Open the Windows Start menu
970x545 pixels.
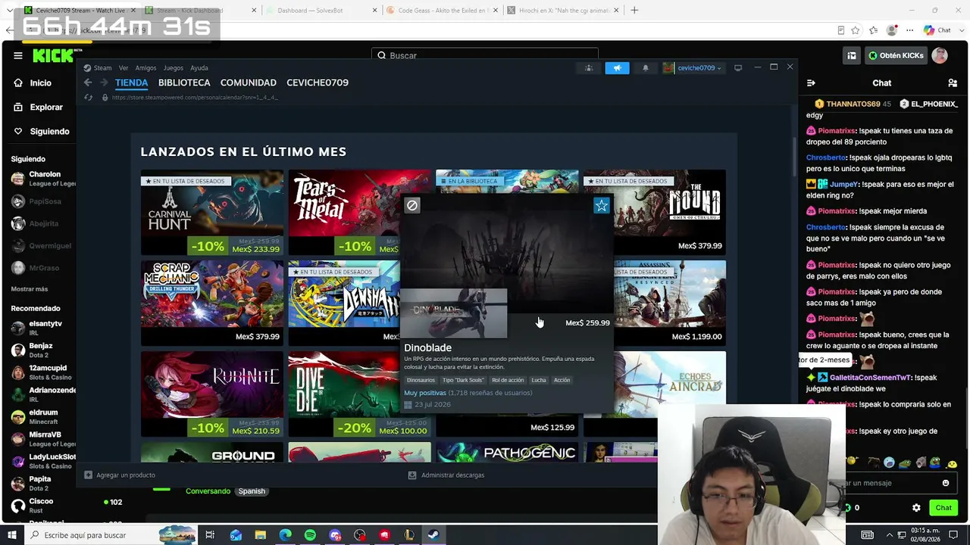click(11, 535)
